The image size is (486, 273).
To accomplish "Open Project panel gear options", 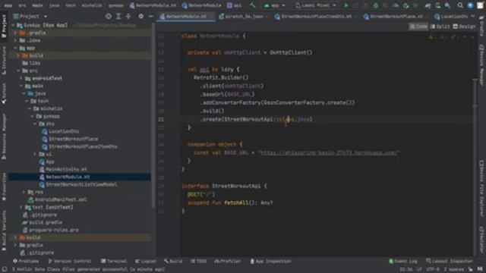I will coord(140,16).
